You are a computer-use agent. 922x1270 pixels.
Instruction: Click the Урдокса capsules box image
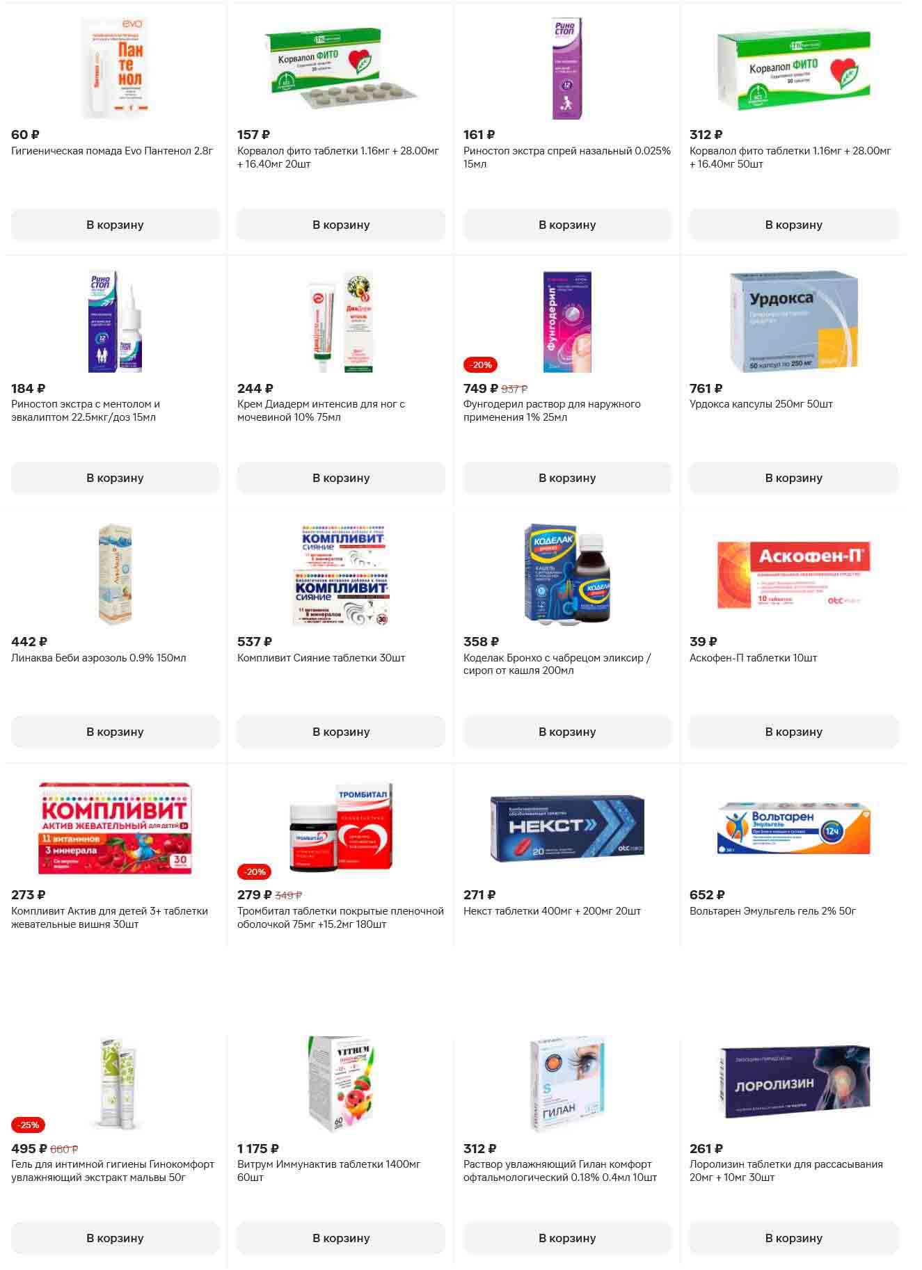794,321
